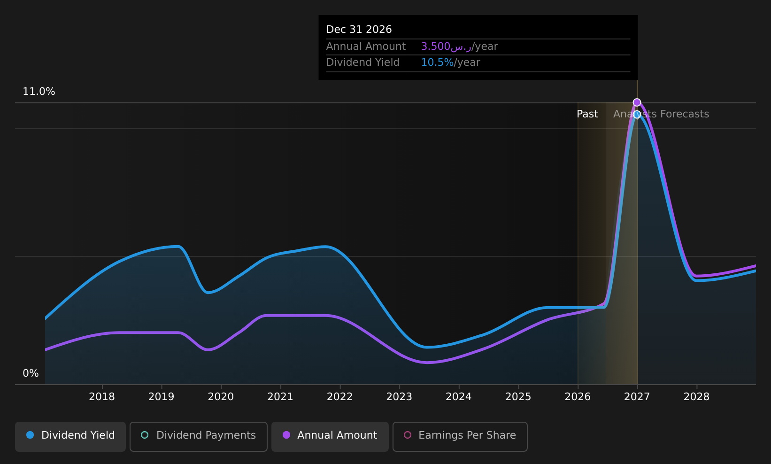This screenshot has height=464, width=771.
Task: Select the 2020 axis label
Action: pyautogui.click(x=221, y=397)
